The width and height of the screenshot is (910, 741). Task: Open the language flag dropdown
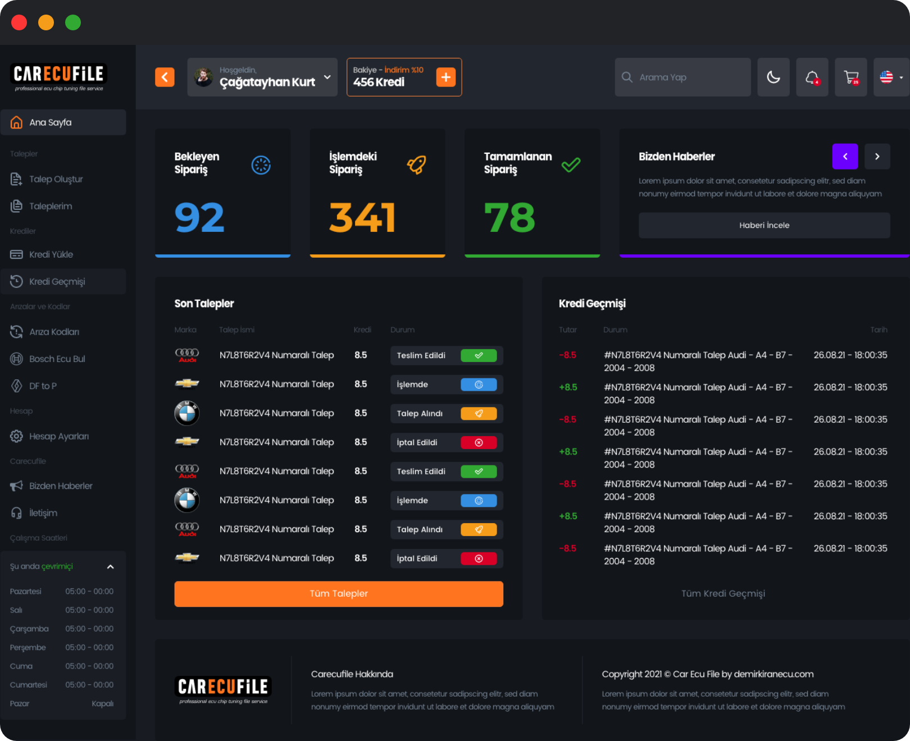coord(891,77)
